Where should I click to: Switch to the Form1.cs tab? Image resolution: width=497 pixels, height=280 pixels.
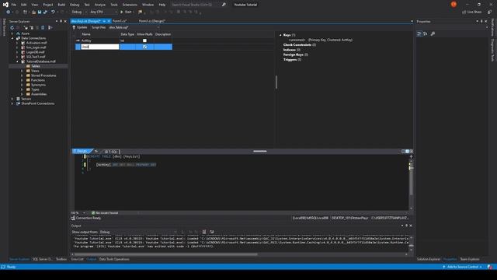(120, 21)
